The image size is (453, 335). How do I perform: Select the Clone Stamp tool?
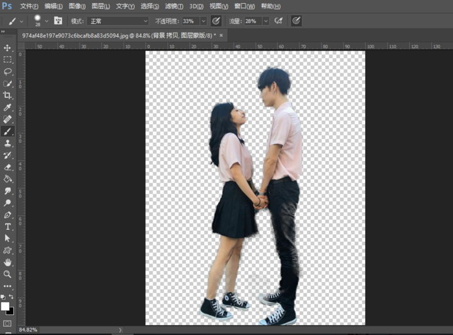point(8,143)
